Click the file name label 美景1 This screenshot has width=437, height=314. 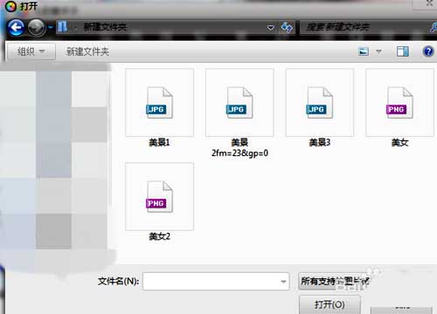click(159, 142)
